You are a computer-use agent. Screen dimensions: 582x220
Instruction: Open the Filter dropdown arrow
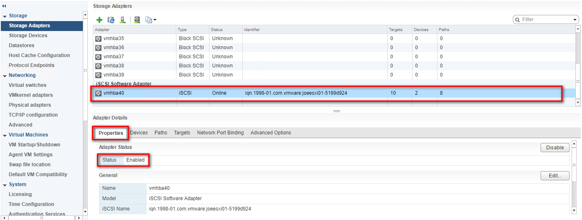coord(575,20)
